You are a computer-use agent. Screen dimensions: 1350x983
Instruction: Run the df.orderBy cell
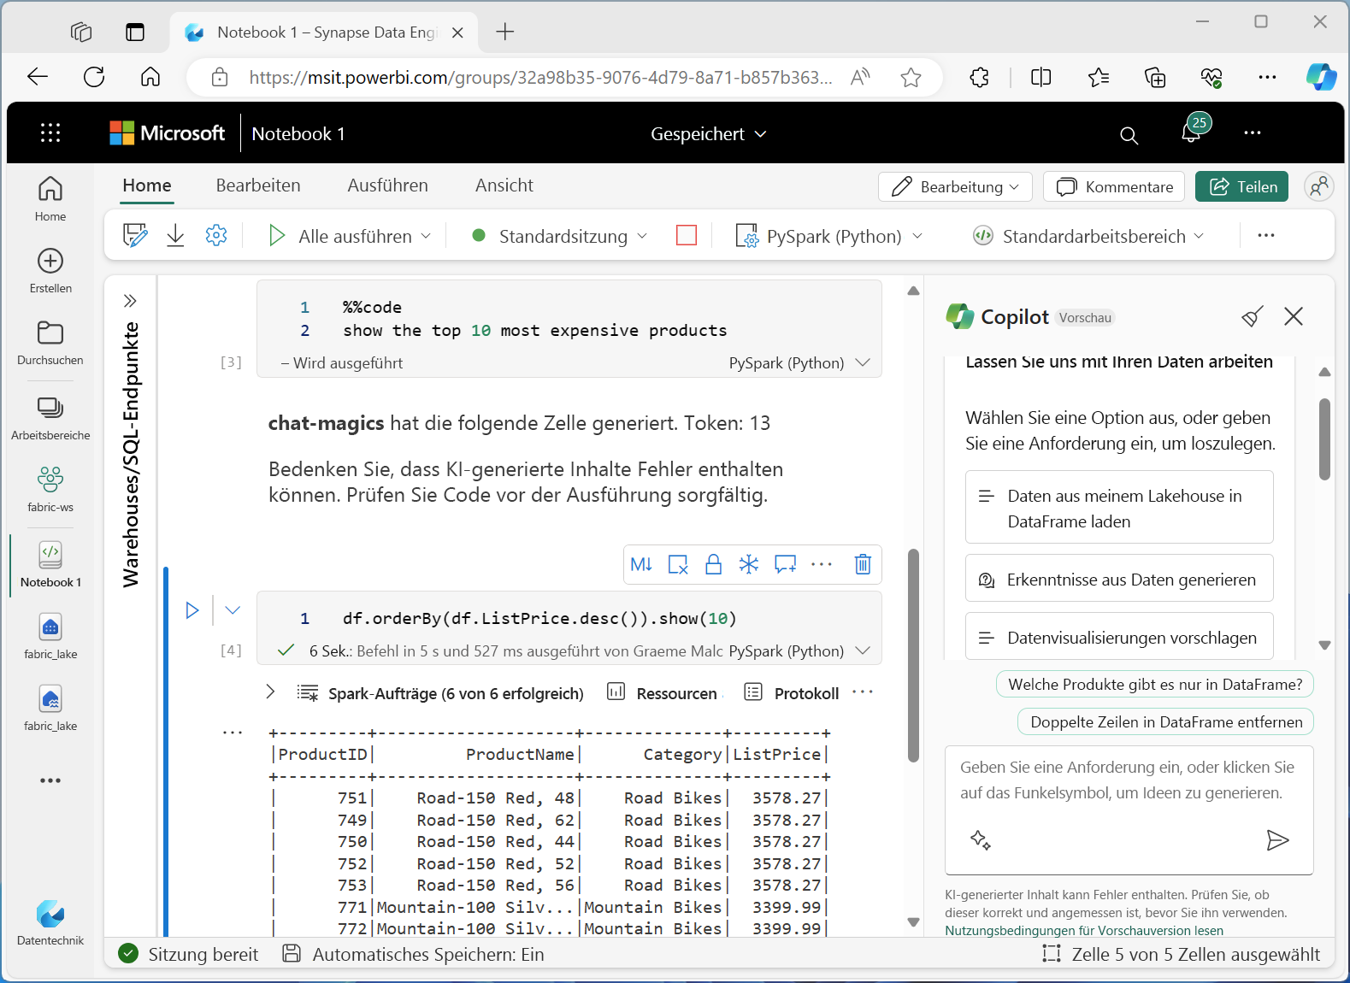(x=192, y=609)
